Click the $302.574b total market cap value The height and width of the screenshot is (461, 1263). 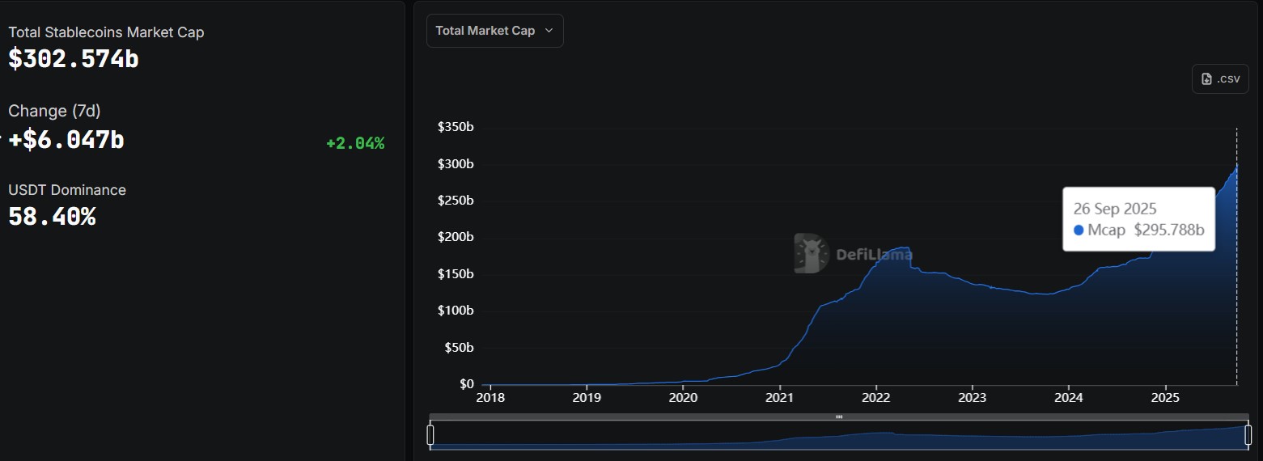74,59
